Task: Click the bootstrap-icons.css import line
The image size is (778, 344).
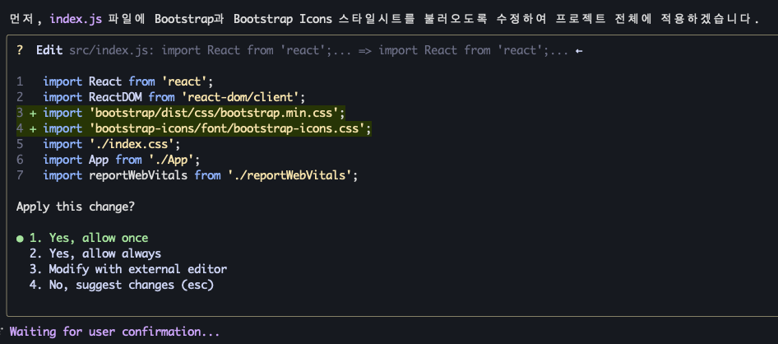Action: coord(207,129)
